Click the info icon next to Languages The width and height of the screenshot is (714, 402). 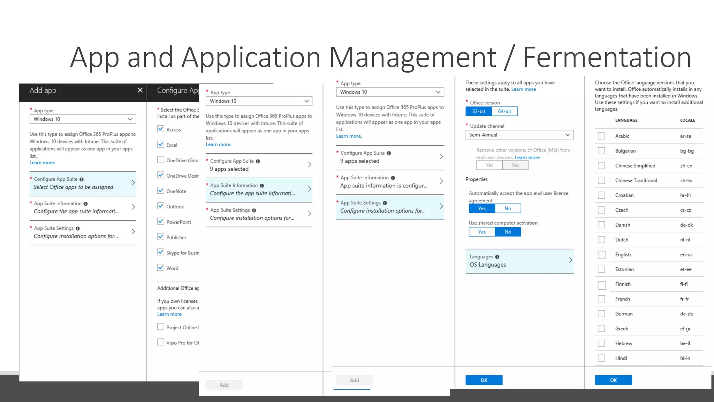[497, 257]
